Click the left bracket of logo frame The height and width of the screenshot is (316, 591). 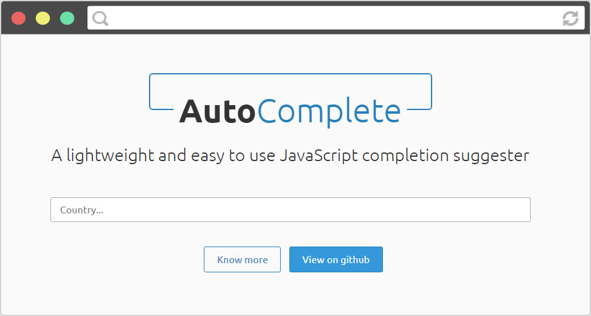click(161, 92)
